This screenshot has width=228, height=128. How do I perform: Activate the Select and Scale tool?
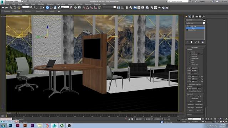(x=55, y=7)
